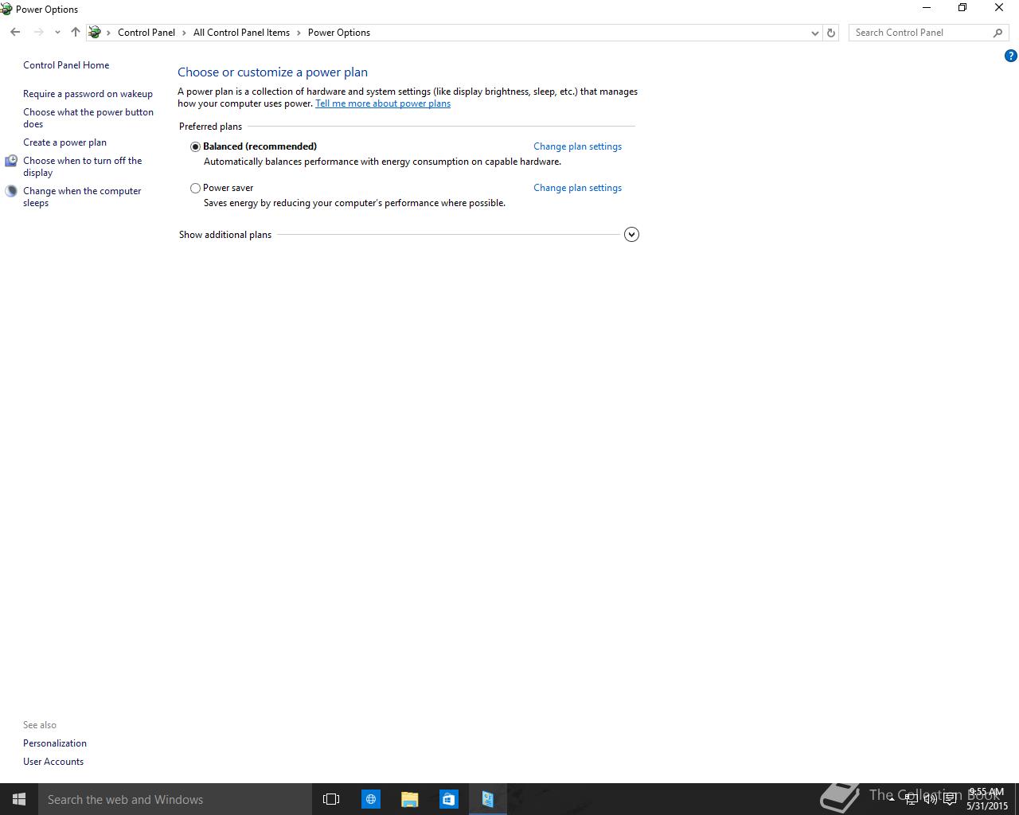Open the network status tray icon
Image resolution: width=1019 pixels, height=815 pixels.
click(x=912, y=799)
